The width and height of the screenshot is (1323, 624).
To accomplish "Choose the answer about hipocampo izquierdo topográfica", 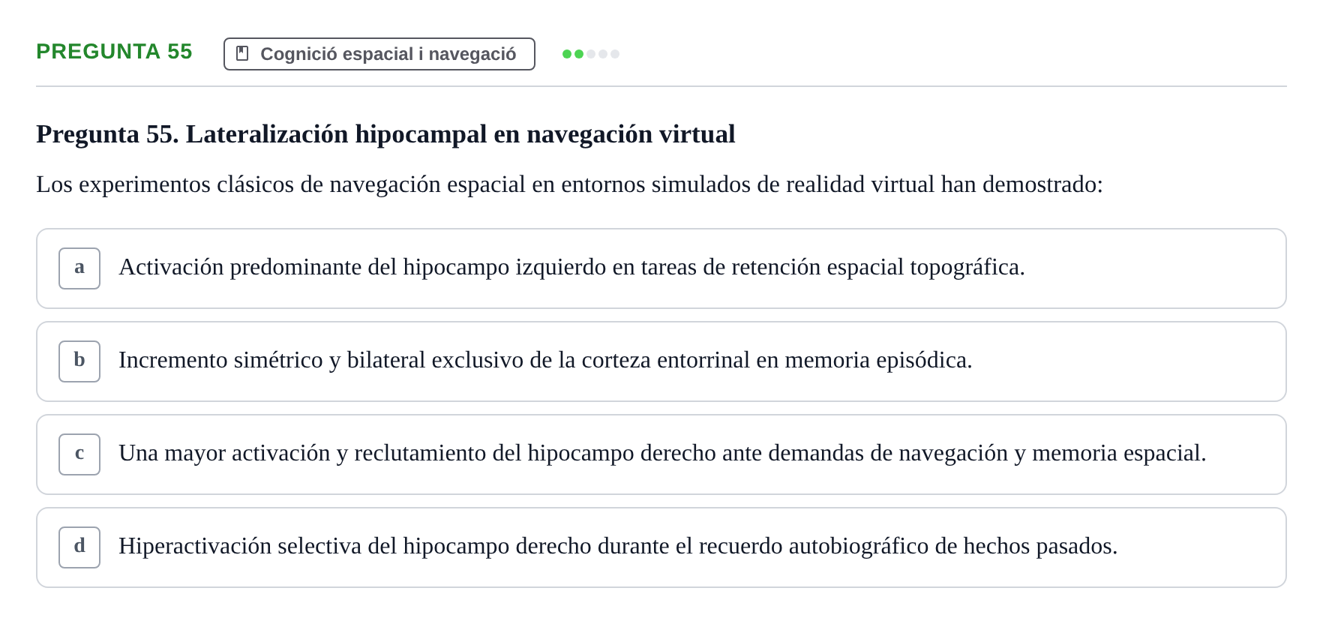I will point(661,268).
